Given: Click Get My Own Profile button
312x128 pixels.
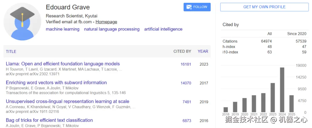Looking at the screenshot, I should [x=264, y=7].
